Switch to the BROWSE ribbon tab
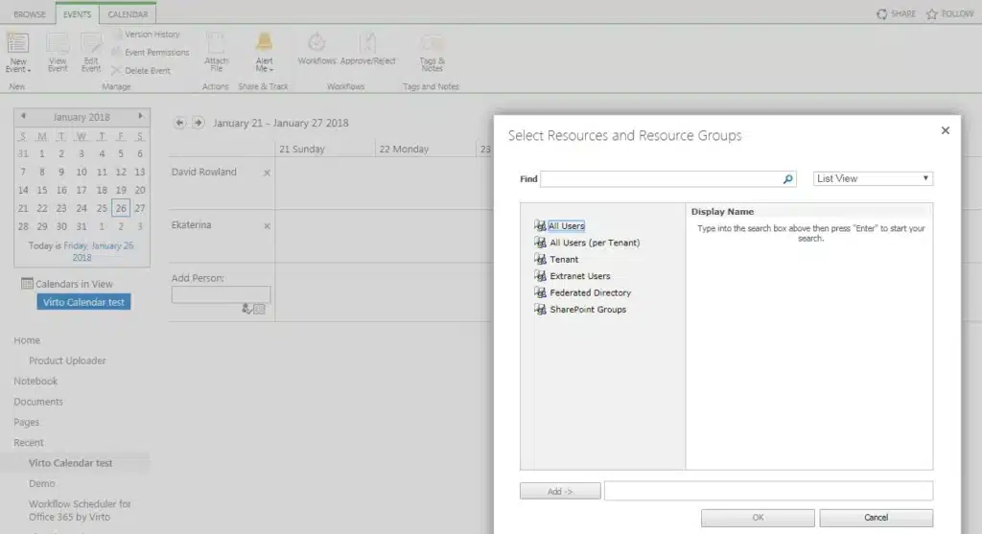The height and width of the screenshot is (534, 982). click(x=30, y=13)
